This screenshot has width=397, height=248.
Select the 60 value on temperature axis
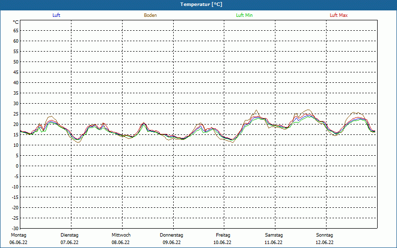pos(16,41)
